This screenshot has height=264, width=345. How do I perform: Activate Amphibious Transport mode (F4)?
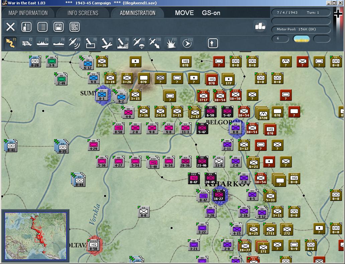(59, 43)
